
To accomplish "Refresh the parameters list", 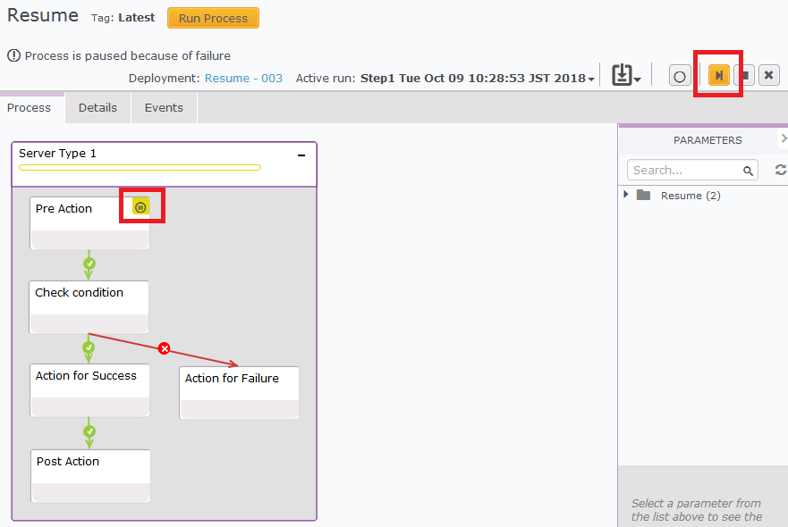I will [x=781, y=170].
